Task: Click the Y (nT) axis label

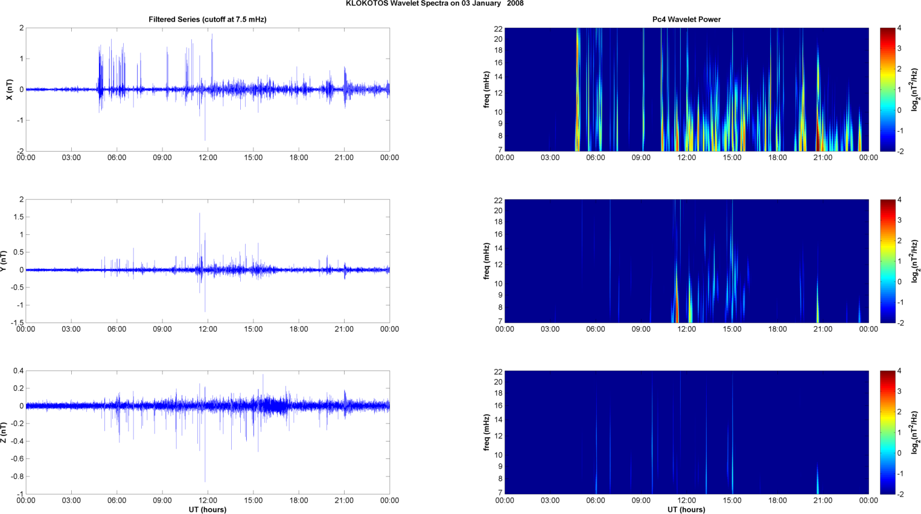Action: tap(4, 261)
